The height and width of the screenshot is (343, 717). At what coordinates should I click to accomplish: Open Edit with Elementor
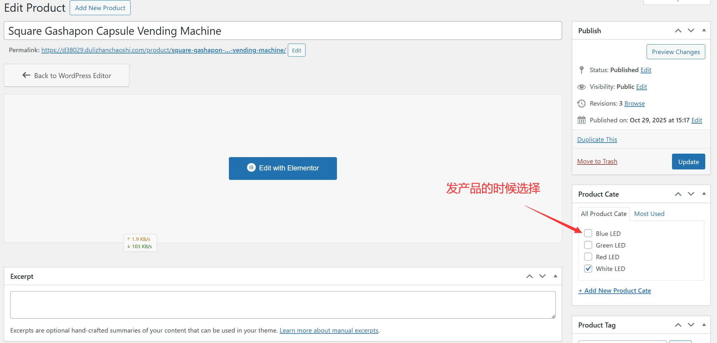(283, 168)
